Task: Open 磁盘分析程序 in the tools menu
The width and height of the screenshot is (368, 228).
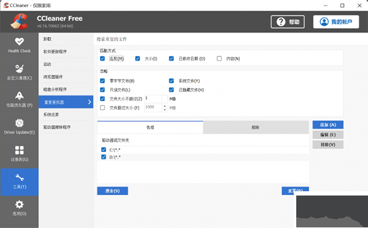Action: 66,89
